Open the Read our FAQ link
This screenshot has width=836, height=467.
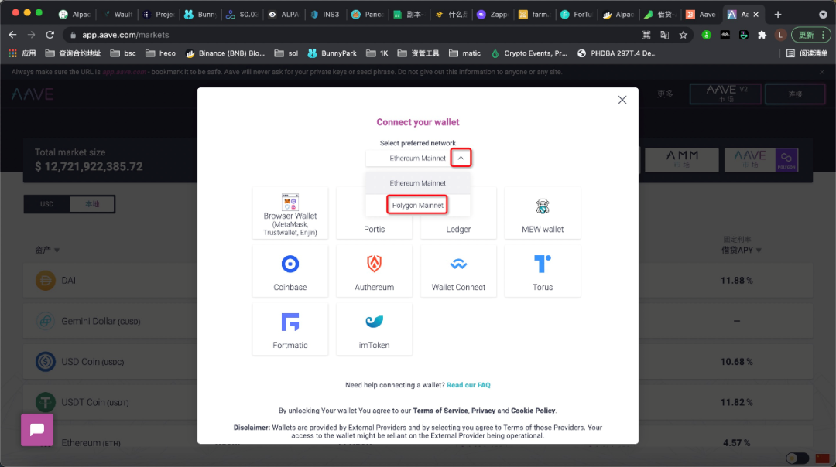click(468, 385)
